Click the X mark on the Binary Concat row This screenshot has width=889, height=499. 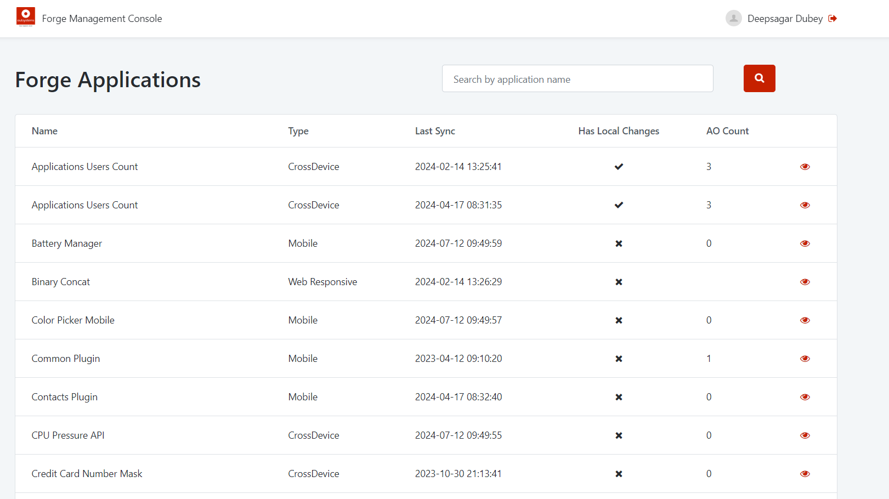point(619,281)
